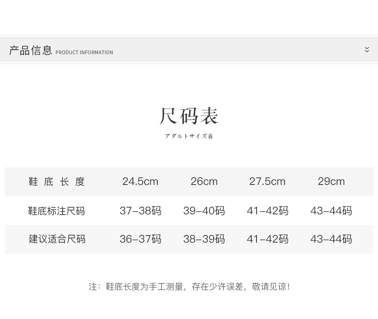Click the アダルトサイズ表 subtitle
The image size is (378, 319).
(189, 136)
